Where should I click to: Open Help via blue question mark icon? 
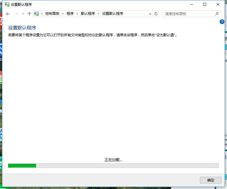point(222,22)
